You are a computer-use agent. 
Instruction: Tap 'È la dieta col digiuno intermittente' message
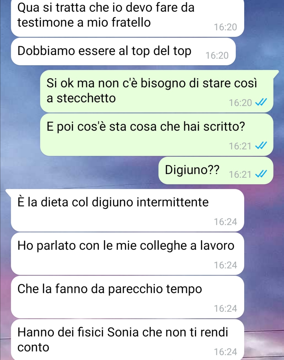[128, 210]
